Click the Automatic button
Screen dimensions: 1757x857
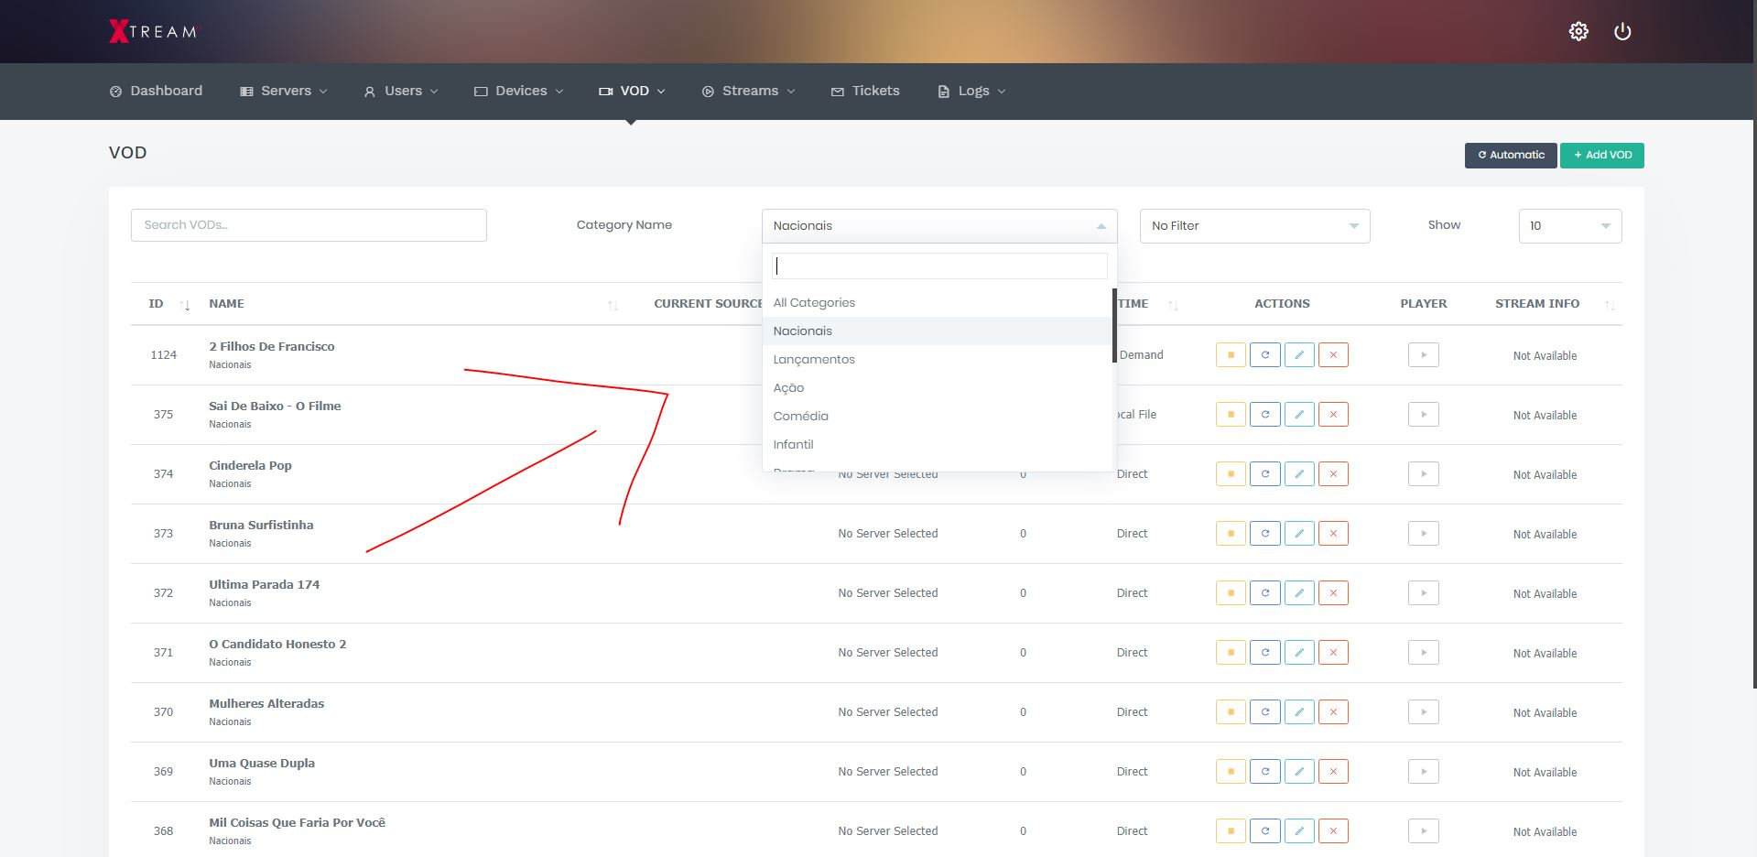[1511, 155]
